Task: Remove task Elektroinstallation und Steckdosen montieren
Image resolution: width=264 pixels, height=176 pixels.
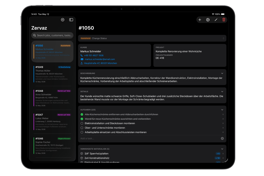Action: (x=223, y=123)
